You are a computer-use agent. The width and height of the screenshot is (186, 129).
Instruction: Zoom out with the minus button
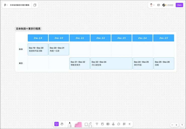tap(172, 125)
